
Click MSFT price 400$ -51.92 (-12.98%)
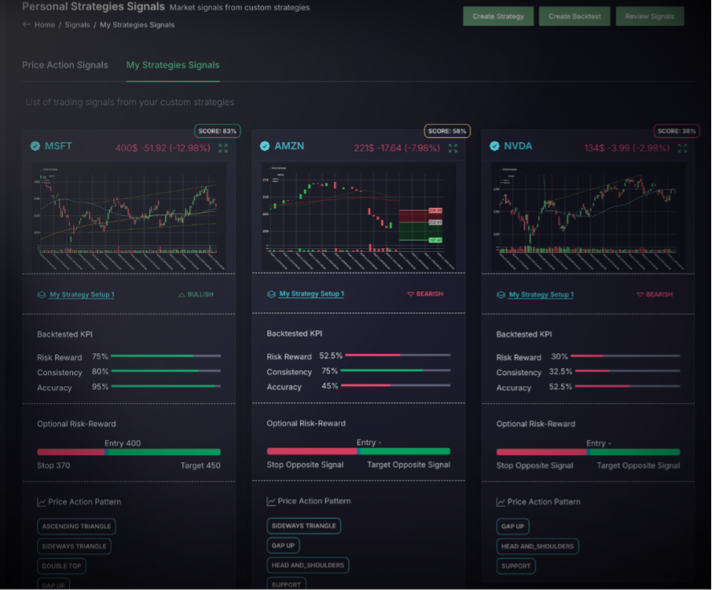(163, 148)
